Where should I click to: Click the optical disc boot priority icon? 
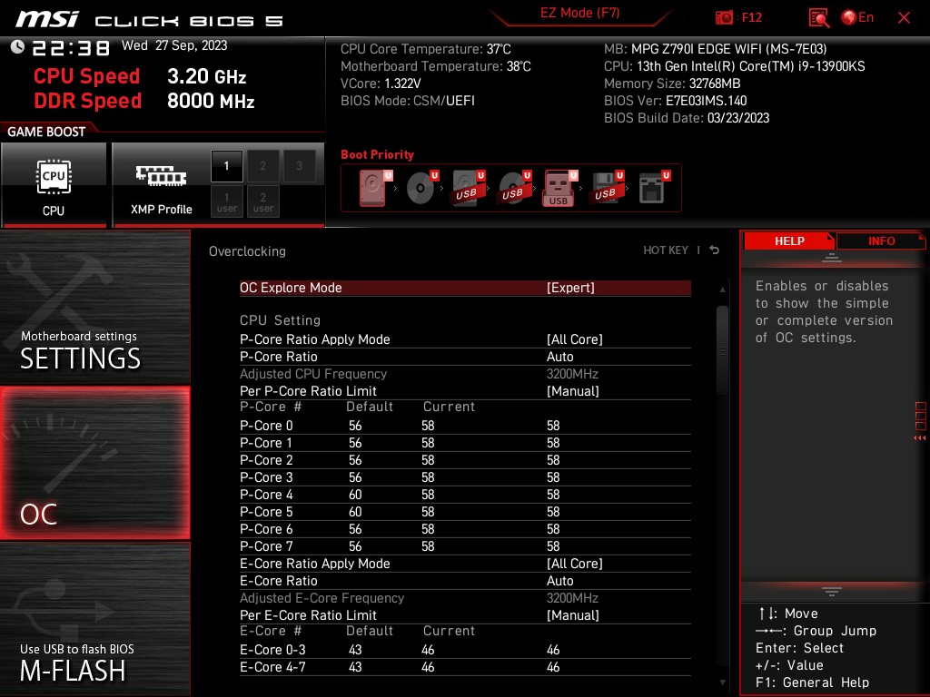point(421,188)
